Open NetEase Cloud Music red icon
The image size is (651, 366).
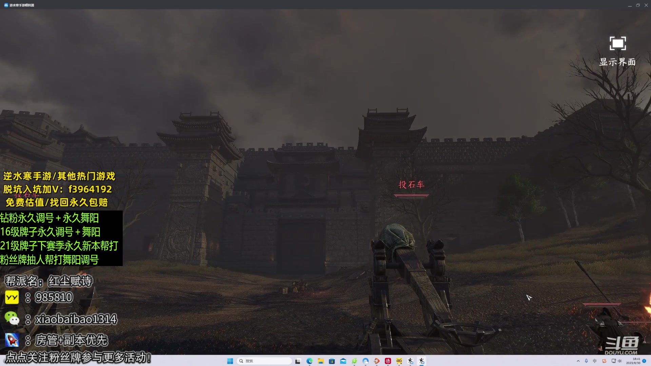(x=388, y=361)
